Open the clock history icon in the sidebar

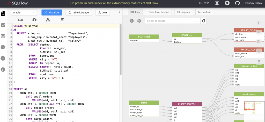pos(3,47)
